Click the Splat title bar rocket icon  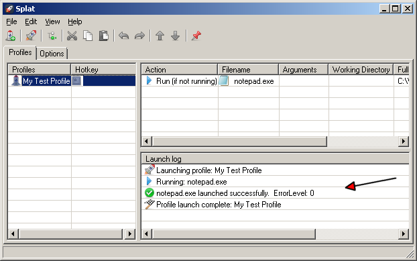[x=9, y=9]
